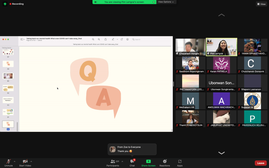Image resolution: width=269 pixels, height=168 pixels.
Task: Click the green Share Screen icon
Action: [148, 161]
